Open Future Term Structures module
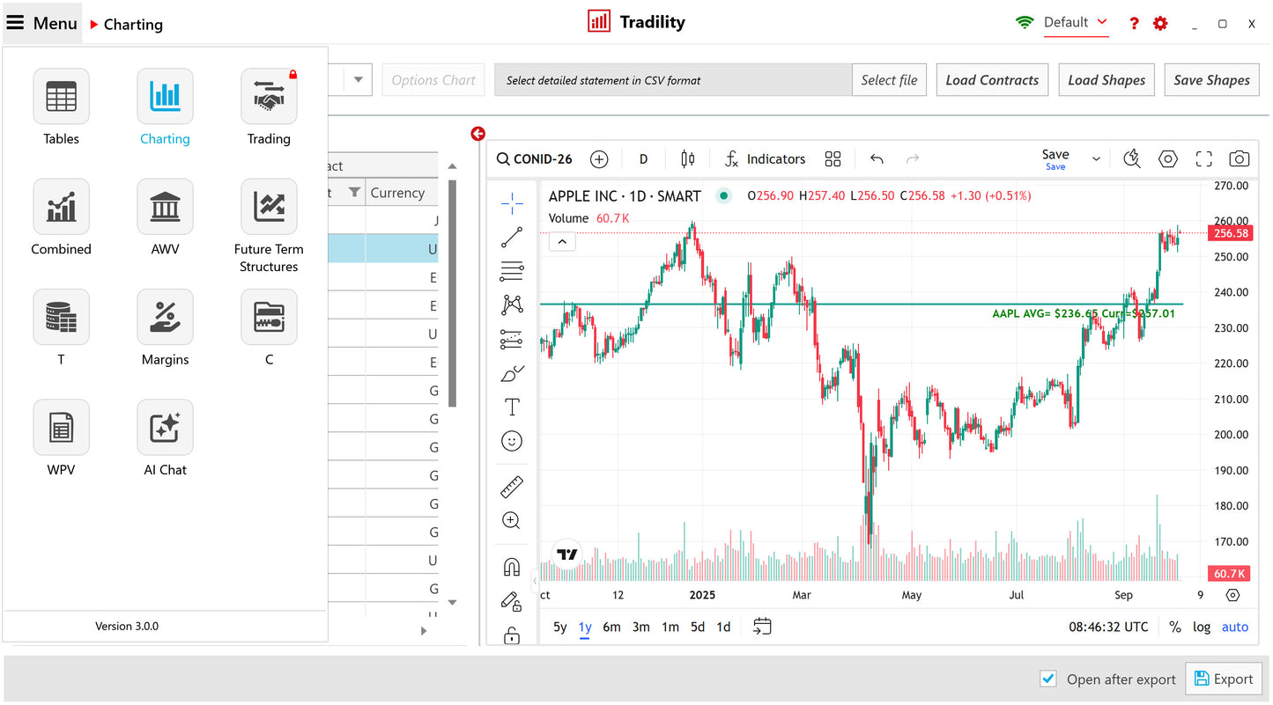This screenshot has height=705, width=1273. (x=269, y=207)
